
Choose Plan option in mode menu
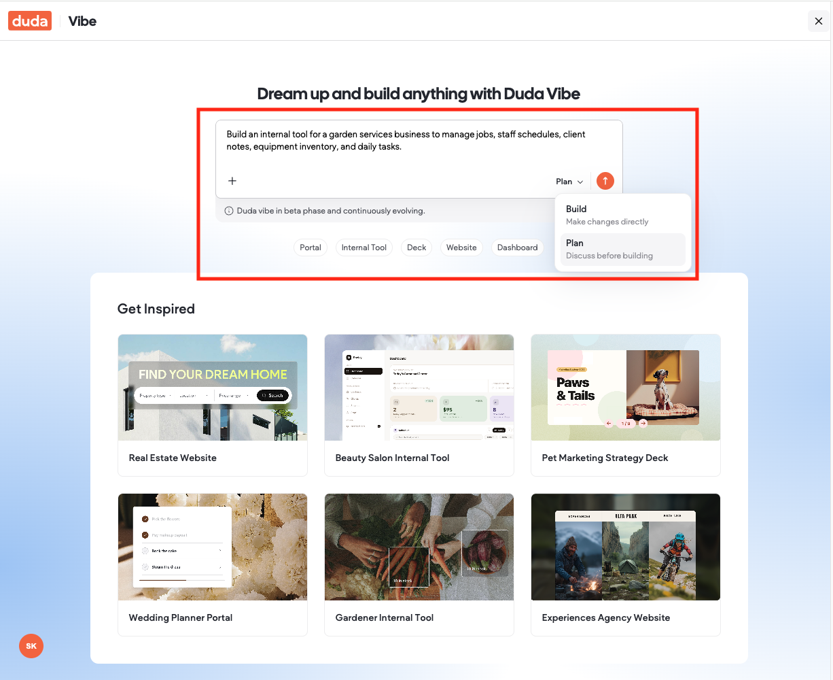(622, 249)
